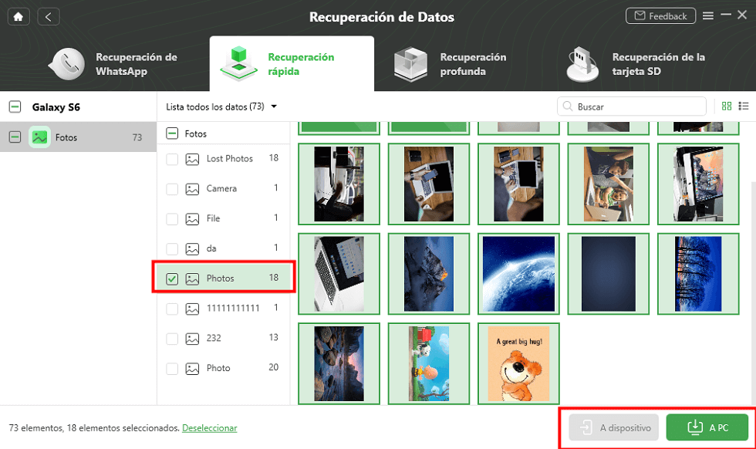Open the Feedback button
This screenshot has height=449, width=756.
pos(660,16)
